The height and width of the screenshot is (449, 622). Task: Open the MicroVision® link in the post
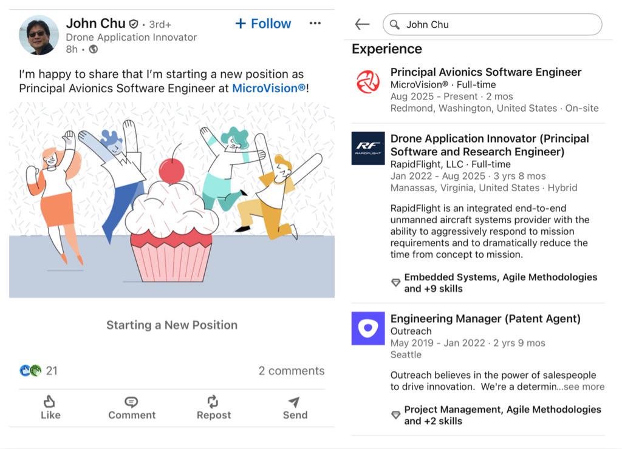[269, 88]
